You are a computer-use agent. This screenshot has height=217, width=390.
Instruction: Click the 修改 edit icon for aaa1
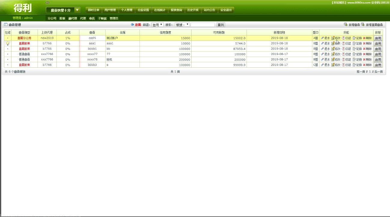(333, 44)
